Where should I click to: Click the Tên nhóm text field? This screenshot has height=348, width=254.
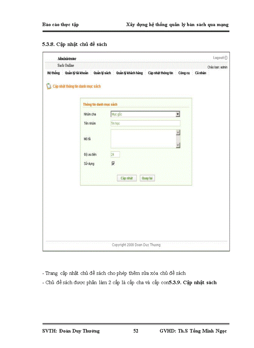tap(145, 123)
